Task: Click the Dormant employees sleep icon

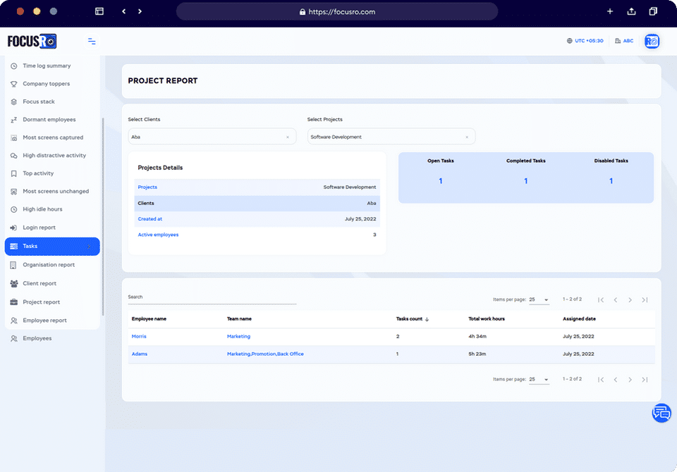Action: [14, 120]
